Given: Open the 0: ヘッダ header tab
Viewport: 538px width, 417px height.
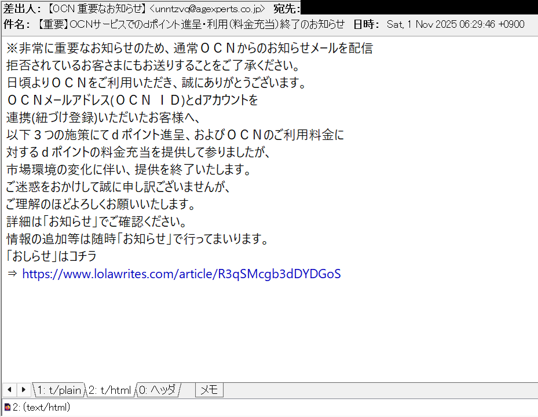Looking at the screenshot, I should [x=158, y=390].
